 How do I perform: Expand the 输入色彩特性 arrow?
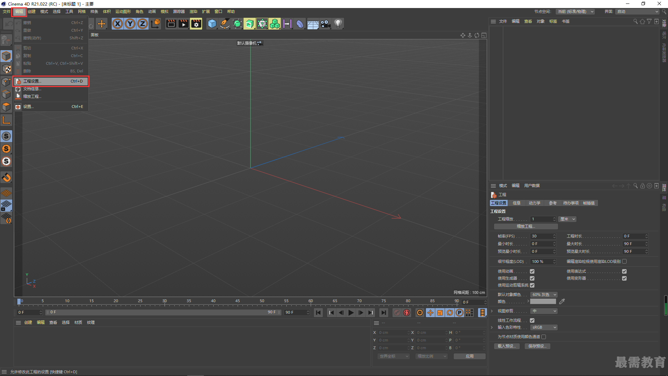[492, 328]
